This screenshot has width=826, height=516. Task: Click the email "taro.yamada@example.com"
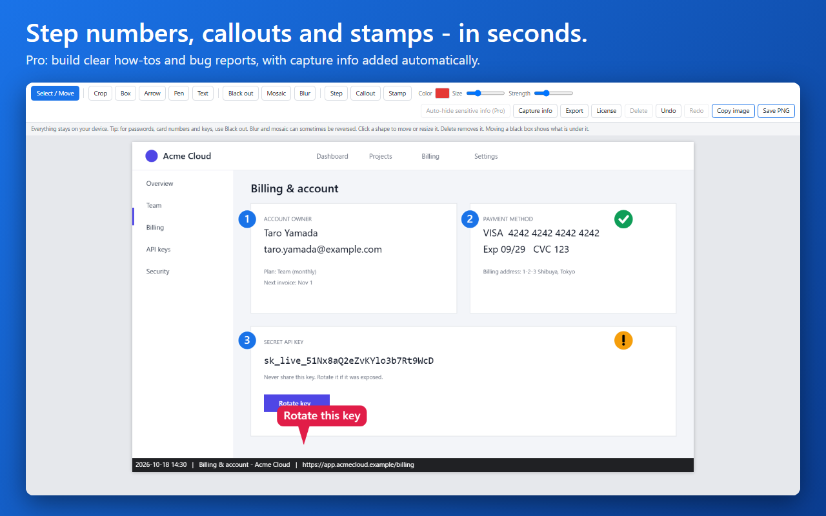pyautogui.click(x=323, y=249)
